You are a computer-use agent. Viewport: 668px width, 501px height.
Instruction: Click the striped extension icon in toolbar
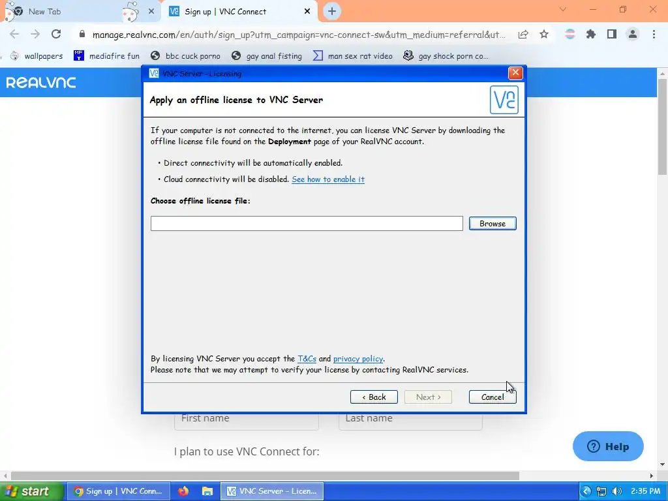(570, 34)
